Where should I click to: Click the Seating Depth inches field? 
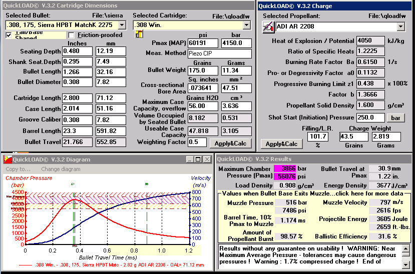coord(77,51)
